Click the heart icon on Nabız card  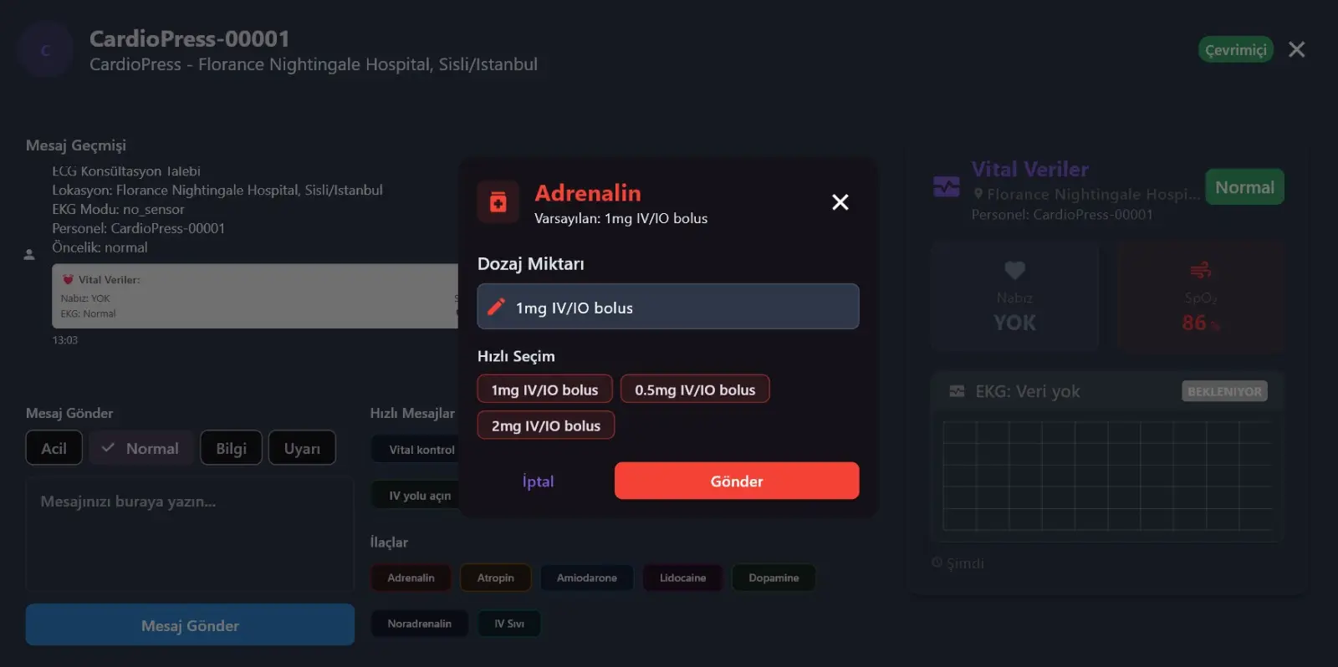(1014, 270)
